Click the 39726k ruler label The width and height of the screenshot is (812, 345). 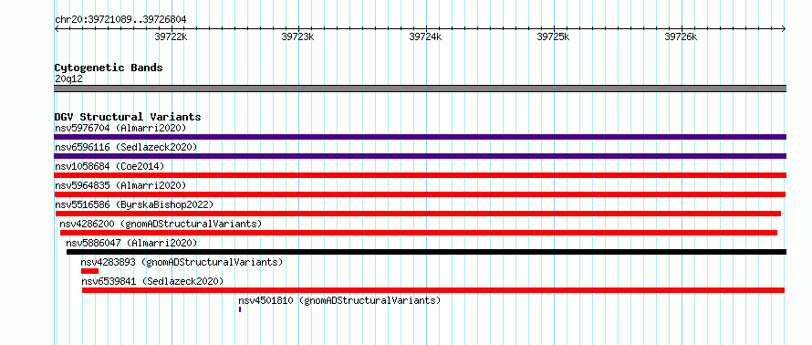[681, 37]
